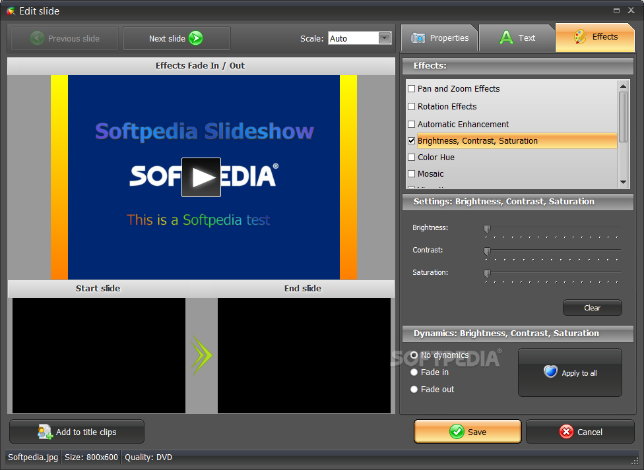Select Fade out radio option
Screen dimensions: 644x470
414,389
